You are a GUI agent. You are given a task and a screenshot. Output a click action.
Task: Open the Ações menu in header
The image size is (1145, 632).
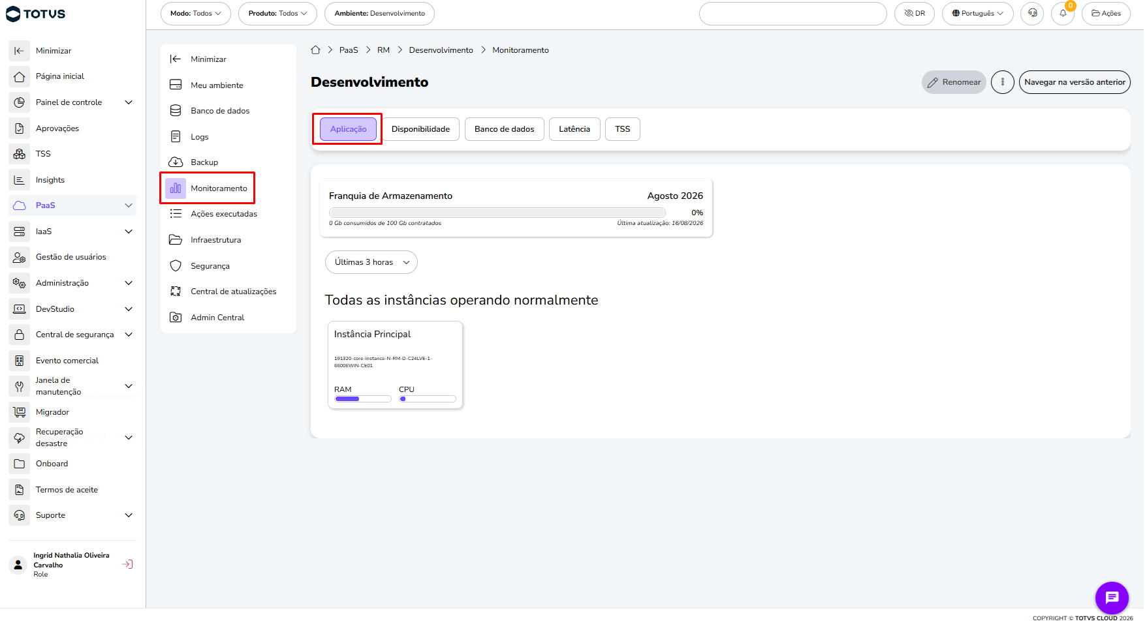click(x=1106, y=14)
